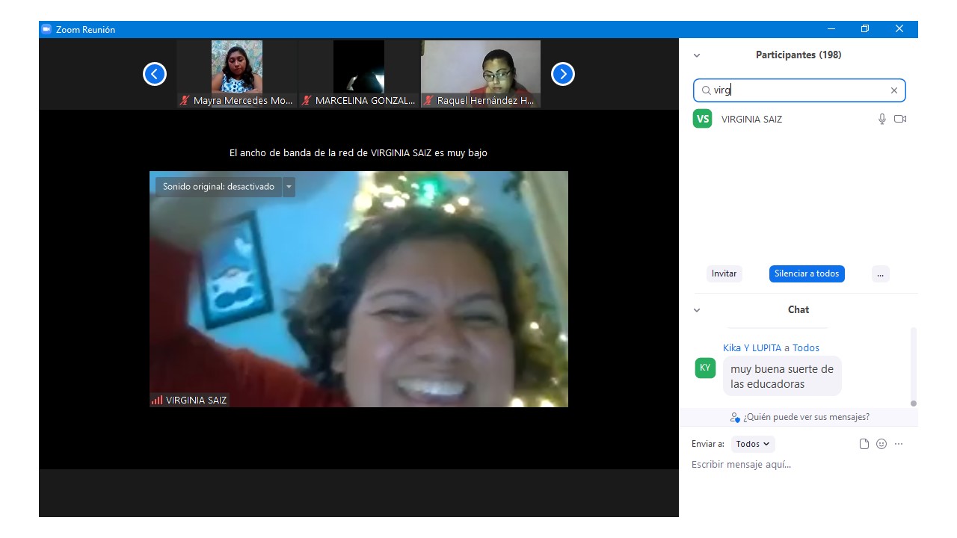The height and width of the screenshot is (538, 957).
Task: Restore down the Zoom window
Action: click(865, 29)
